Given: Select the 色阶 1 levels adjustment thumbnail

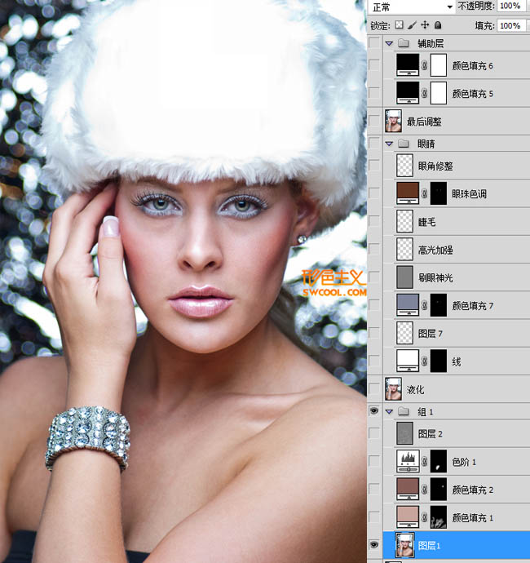Looking at the screenshot, I should pyautogui.click(x=408, y=461).
